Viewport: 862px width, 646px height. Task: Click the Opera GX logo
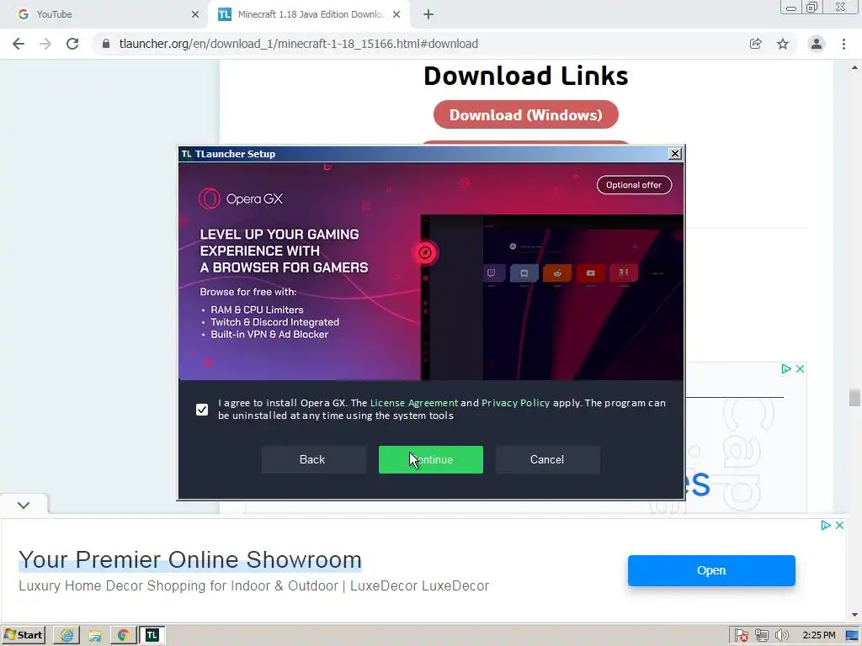click(x=241, y=199)
